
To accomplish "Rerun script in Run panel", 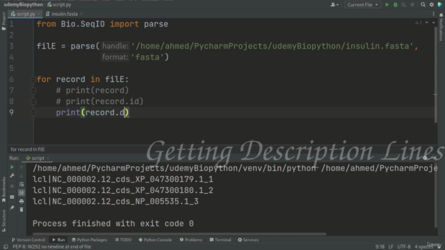I will coord(12,167).
